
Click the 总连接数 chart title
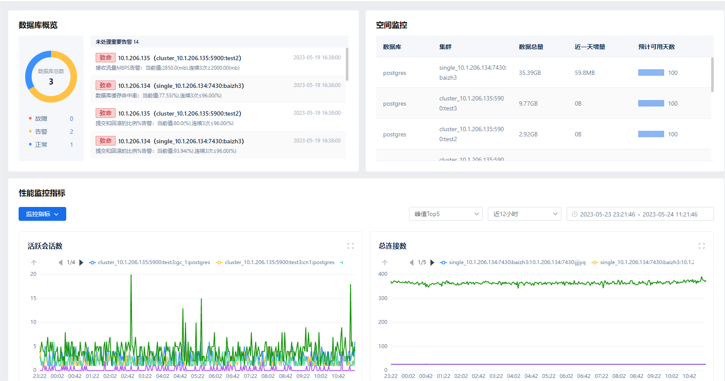pyautogui.click(x=393, y=246)
